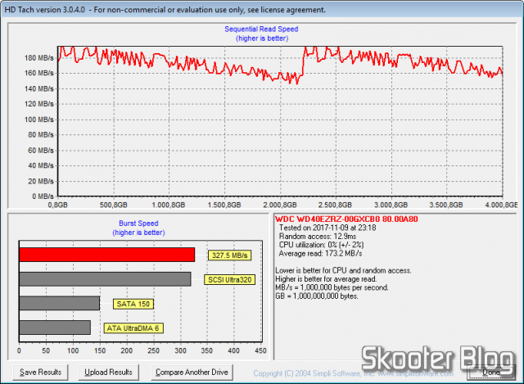
Task: Click the Sequential Read Speed title
Action: click(x=261, y=29)
